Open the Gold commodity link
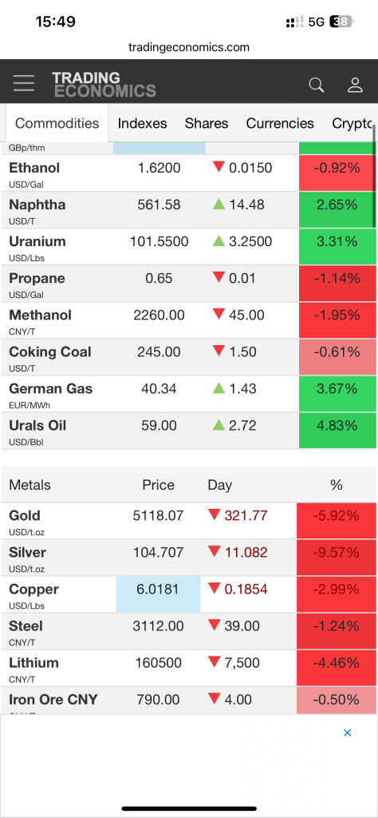The width and height of the screenshot is (378, 818). [25, 515]
